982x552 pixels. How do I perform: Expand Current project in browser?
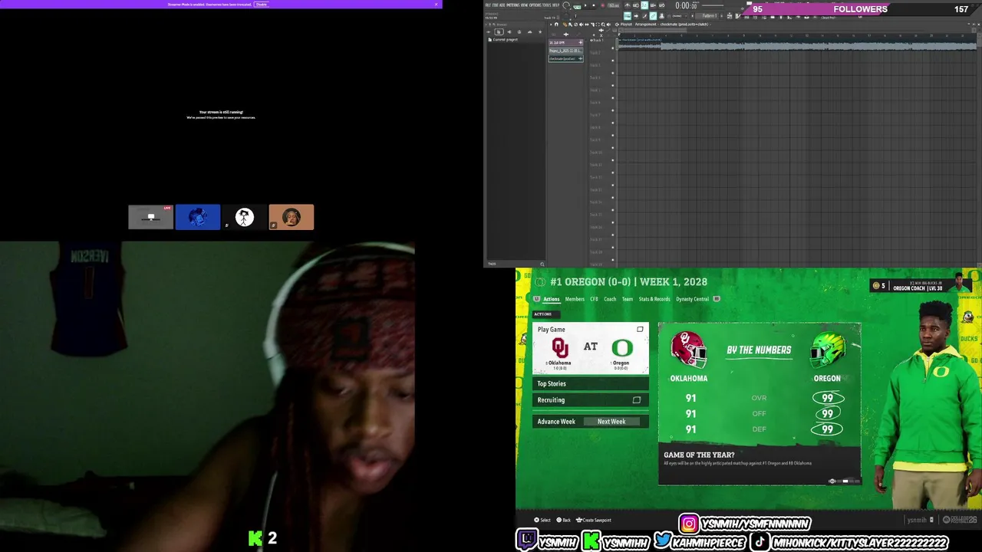point(503,40)
